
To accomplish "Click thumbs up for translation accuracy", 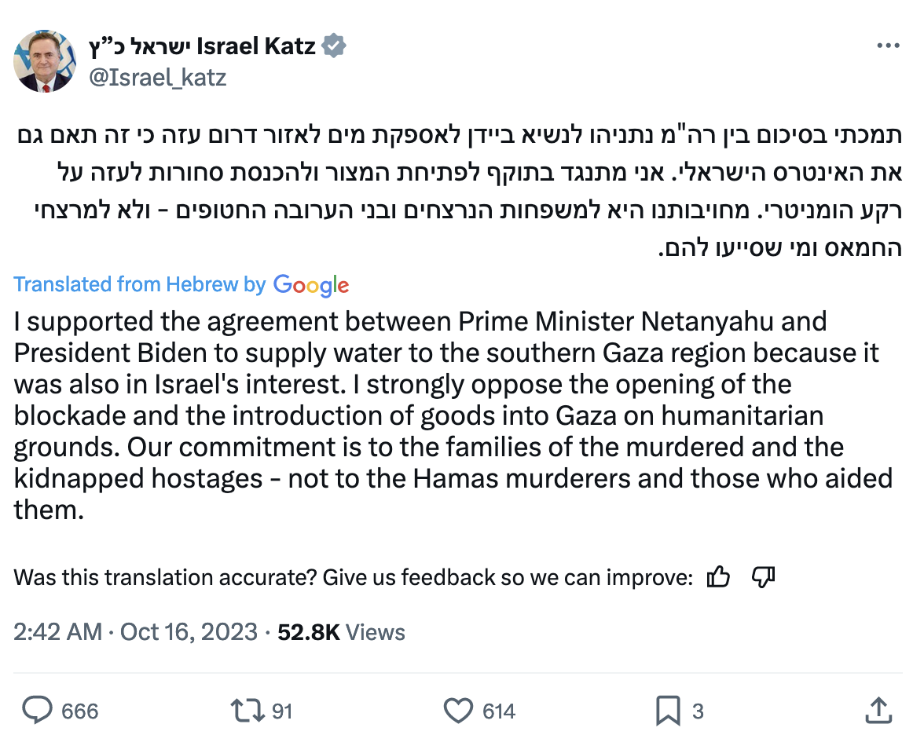I will (x=718, y=578).
